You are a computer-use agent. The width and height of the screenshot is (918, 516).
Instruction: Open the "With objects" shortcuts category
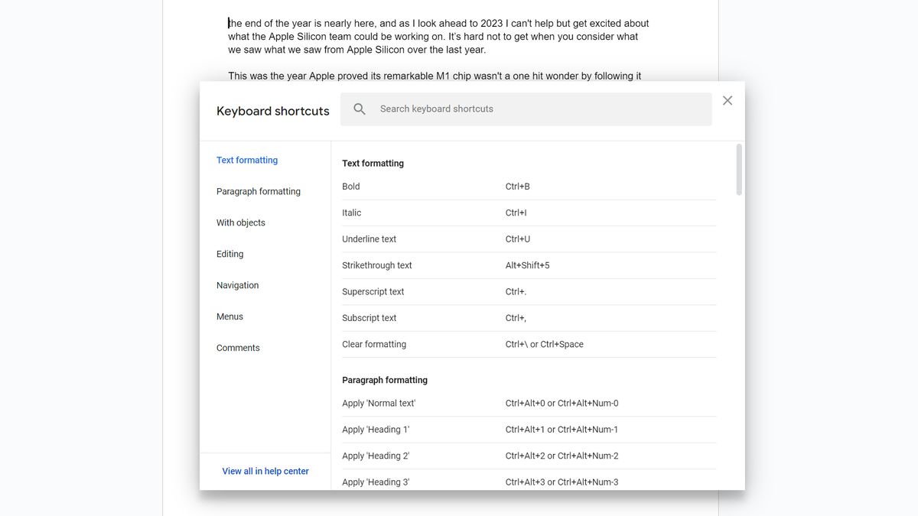coord(240,222)
